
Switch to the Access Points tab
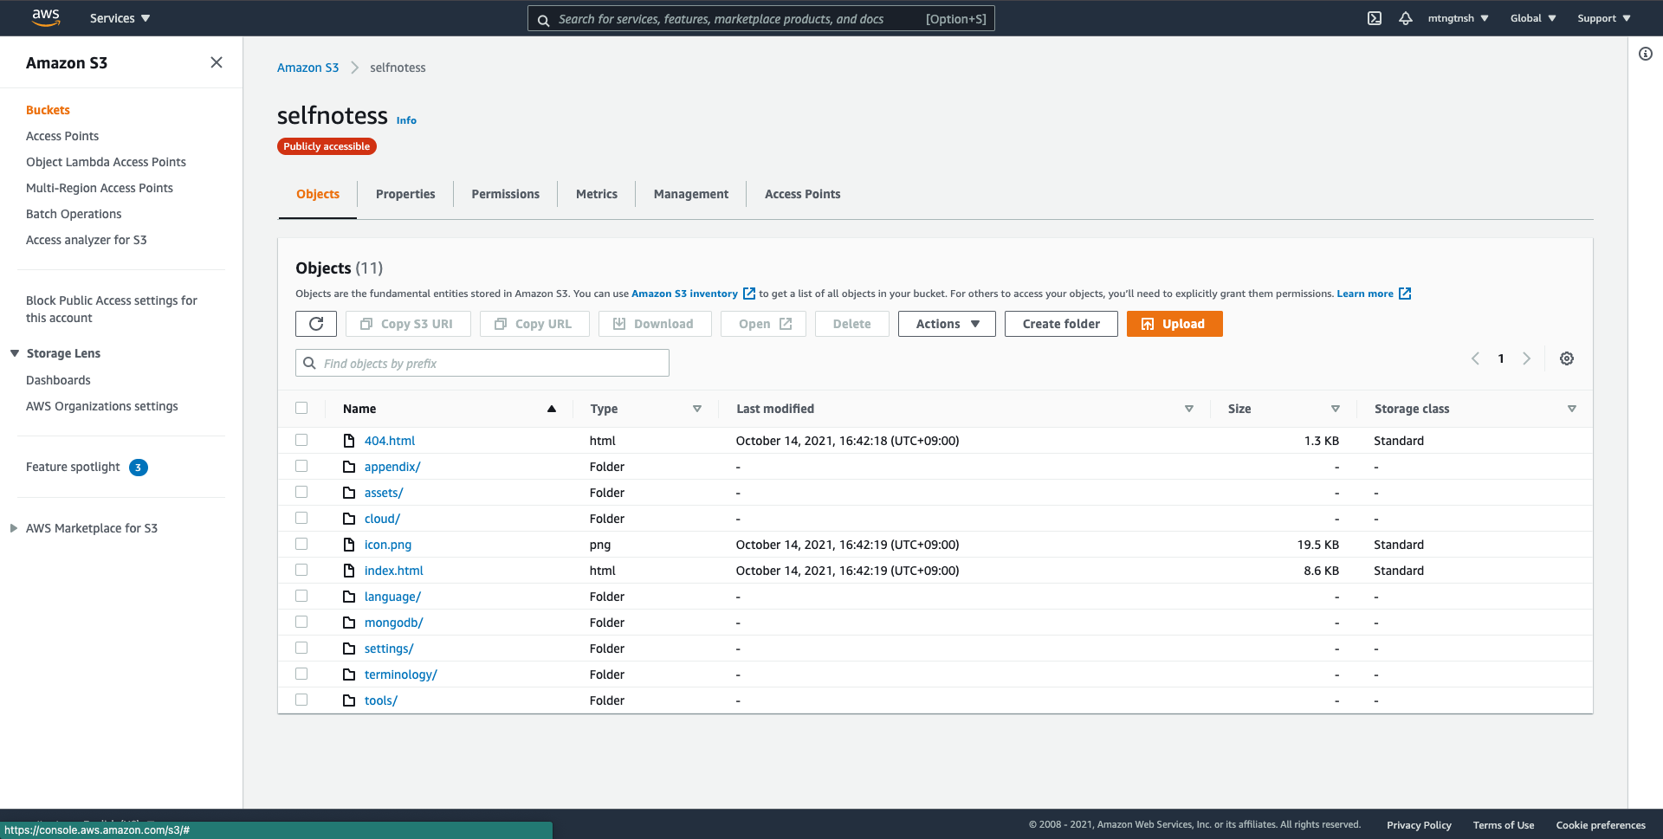point(803,194)
